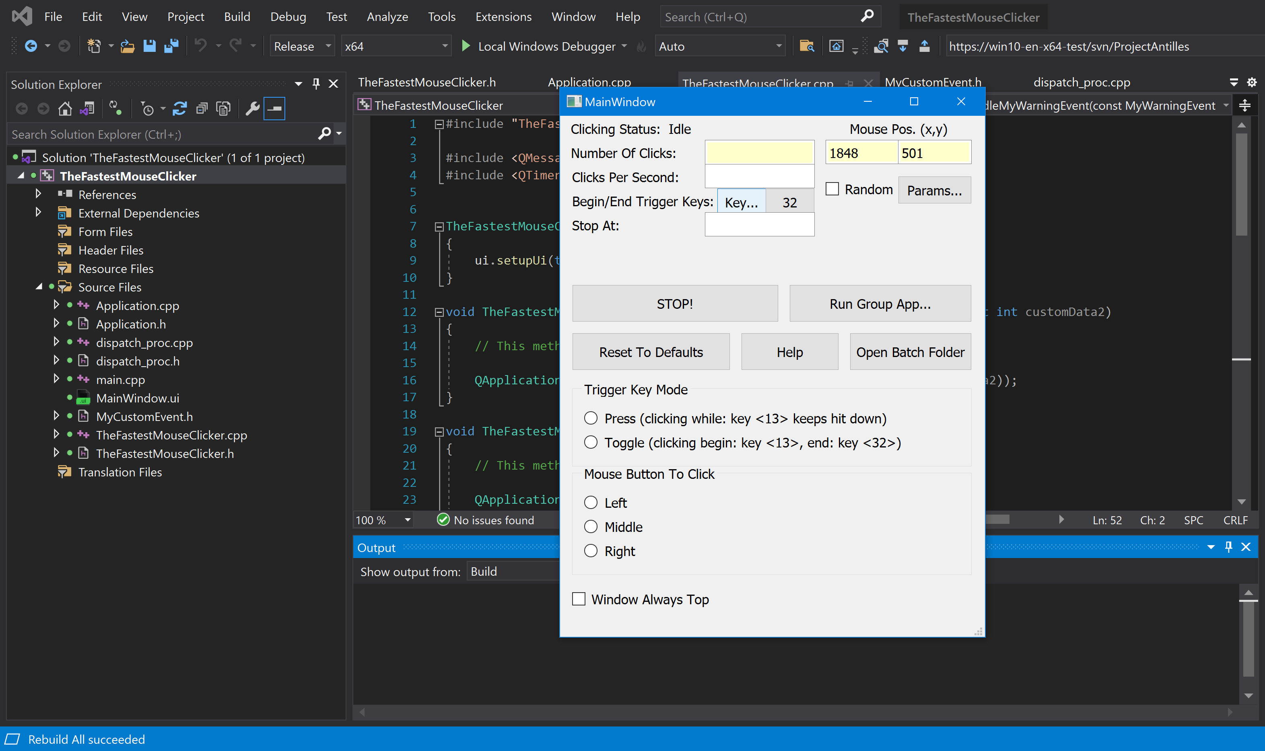Viewport: 1265px width, 751px height.
Task: Click the Solution Explorer pin icon
Action: pos(316,84)
